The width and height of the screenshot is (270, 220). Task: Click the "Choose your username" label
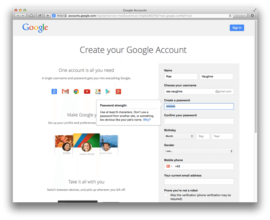[x=180, y=85]
